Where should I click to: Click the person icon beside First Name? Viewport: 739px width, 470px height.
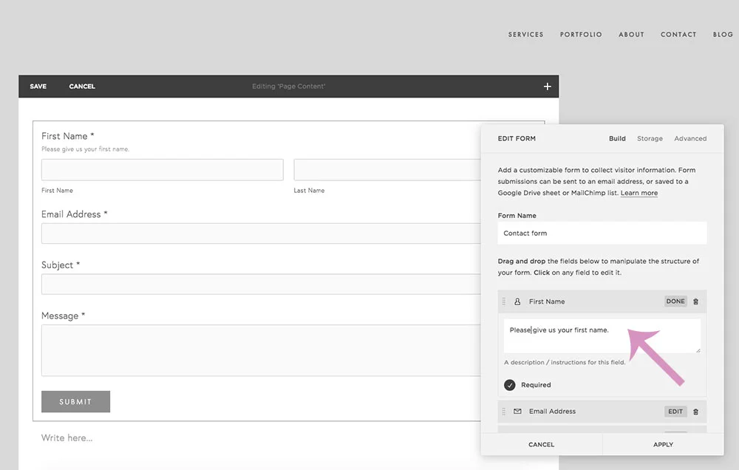[x=518, y=301]
